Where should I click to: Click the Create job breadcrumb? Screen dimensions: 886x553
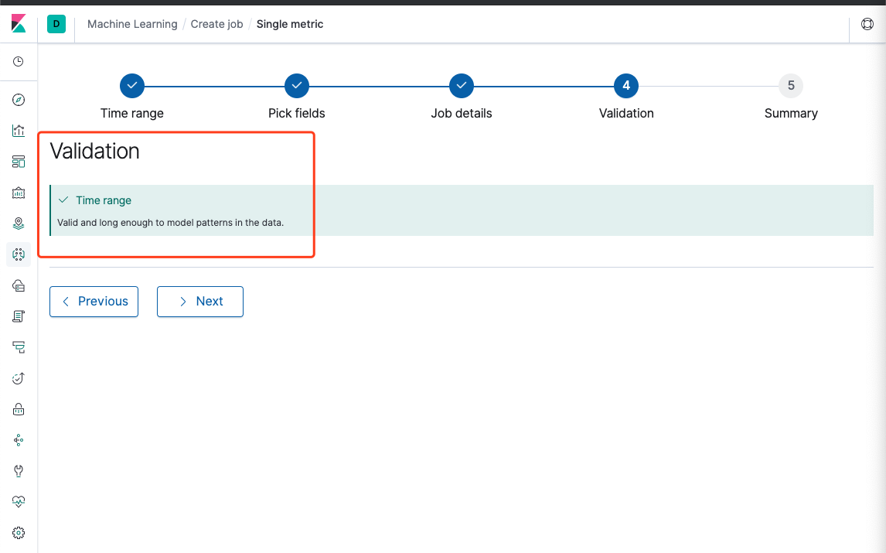pyautogui.click(x=216, y=24)
